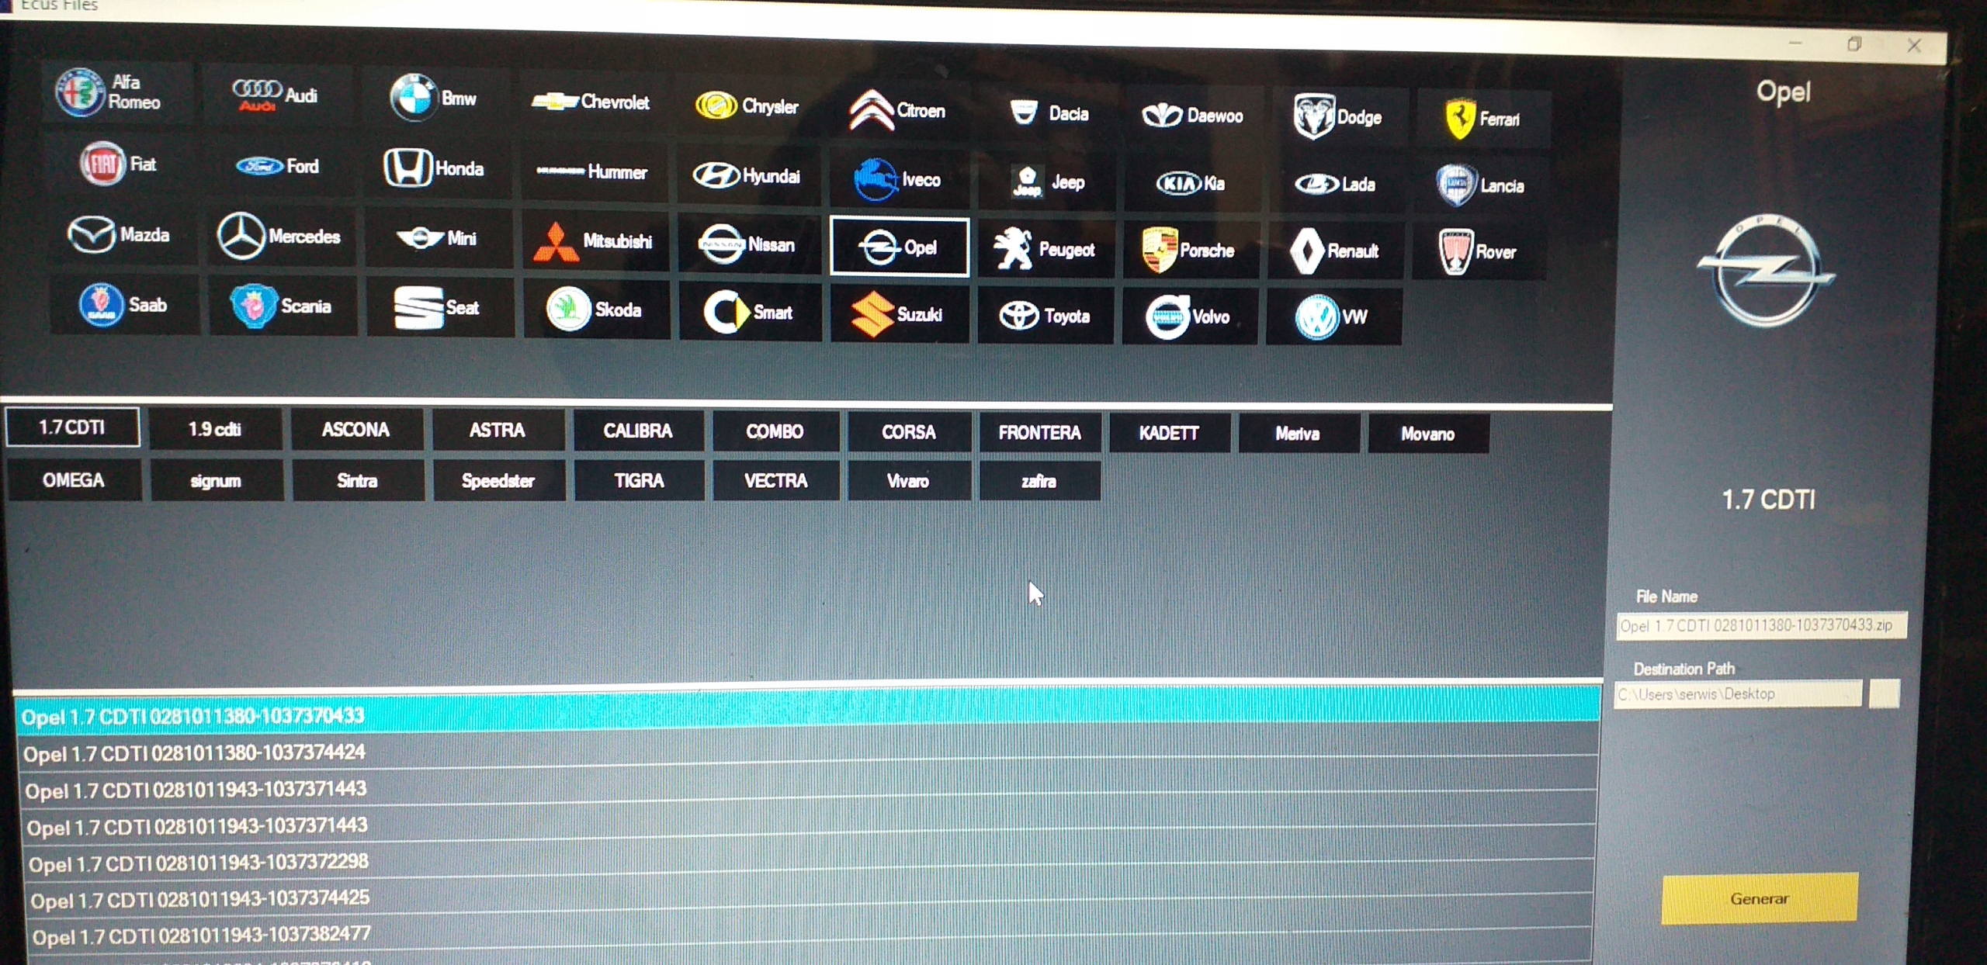Choose the BMW brand icon

coord(413,99)
